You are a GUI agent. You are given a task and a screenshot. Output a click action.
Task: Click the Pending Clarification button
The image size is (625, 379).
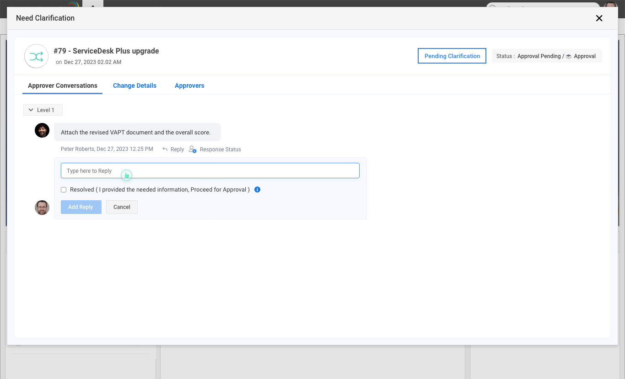(452, 56)
